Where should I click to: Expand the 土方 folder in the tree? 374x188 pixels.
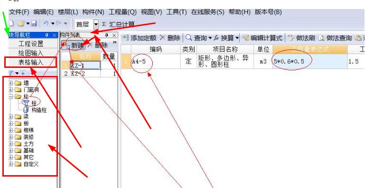point(11,144)
